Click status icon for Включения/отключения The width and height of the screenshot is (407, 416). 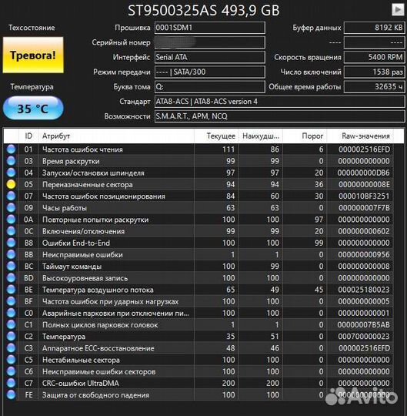pyautogui.click(x=11, y=231)
